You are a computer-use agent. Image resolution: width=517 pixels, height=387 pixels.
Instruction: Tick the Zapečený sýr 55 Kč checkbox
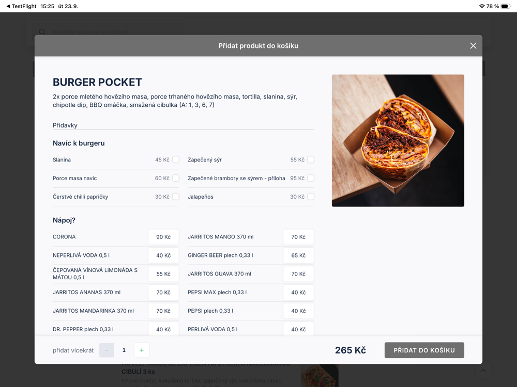point(311,159)
